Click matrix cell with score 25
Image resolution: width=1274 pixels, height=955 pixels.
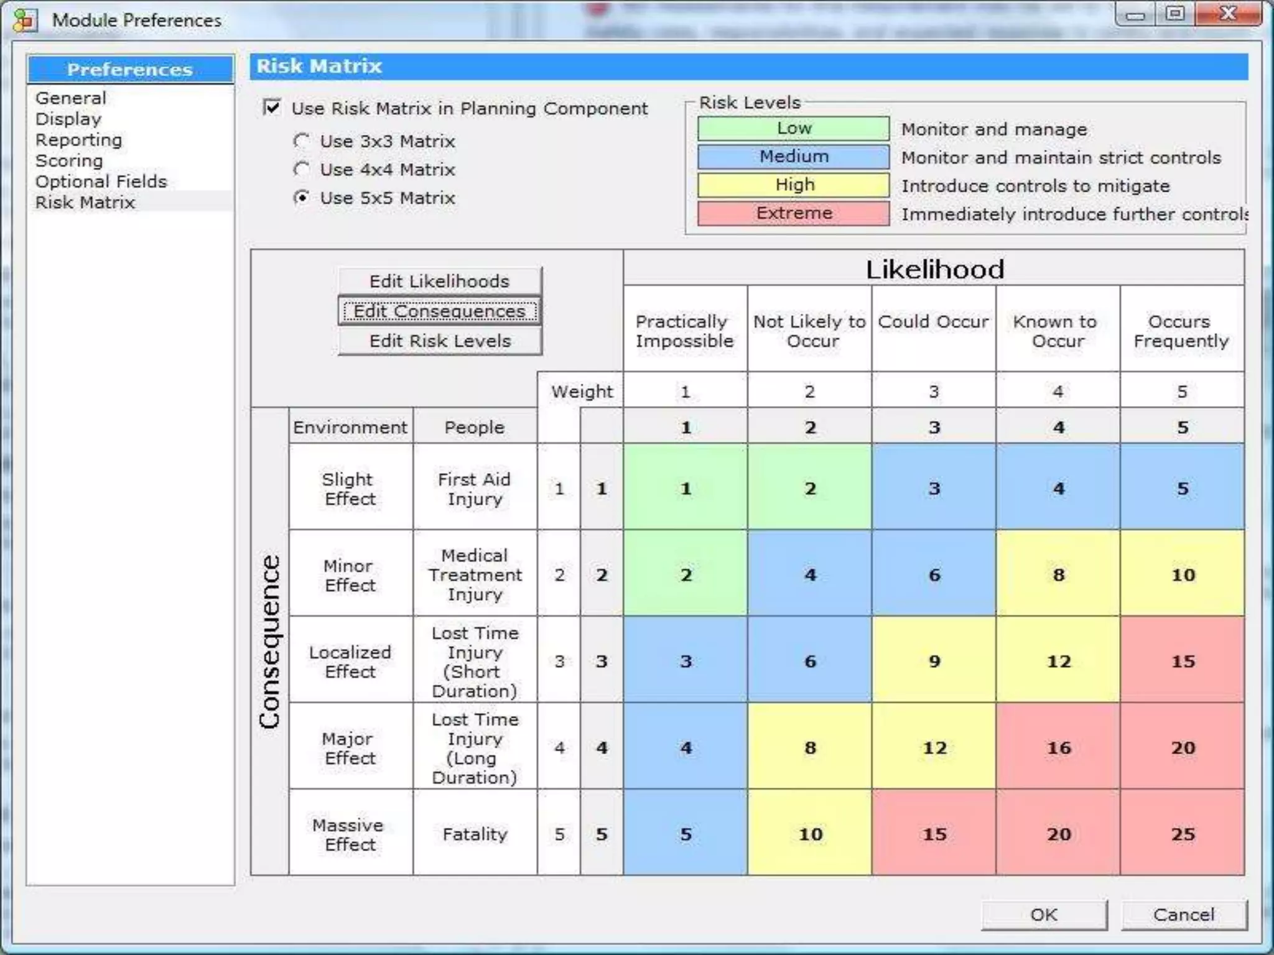click(x=1182, y=833)
